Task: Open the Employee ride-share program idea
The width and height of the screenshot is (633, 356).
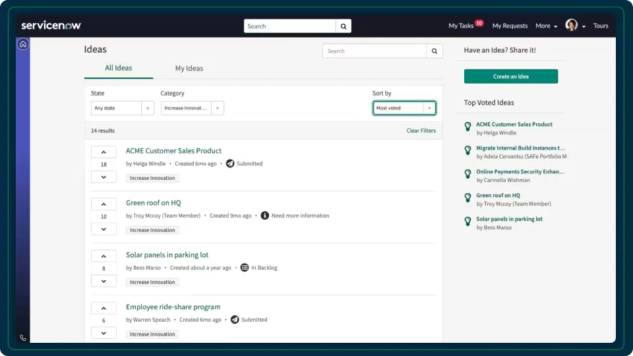Action: (173, 307)
